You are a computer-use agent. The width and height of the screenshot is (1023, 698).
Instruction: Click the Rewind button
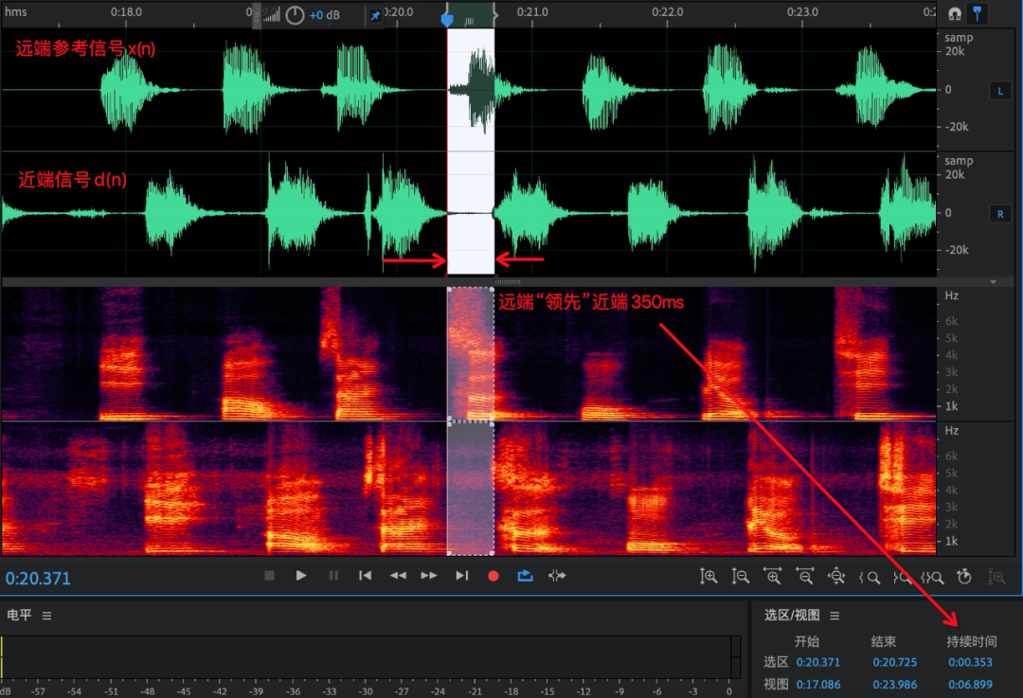point(398,575)
